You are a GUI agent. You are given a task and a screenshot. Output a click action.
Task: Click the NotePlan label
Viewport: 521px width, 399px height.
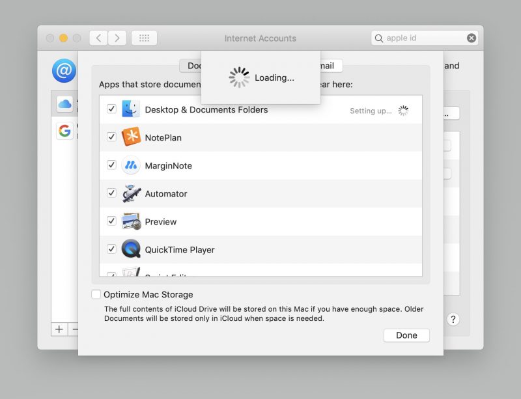[163, 138]
